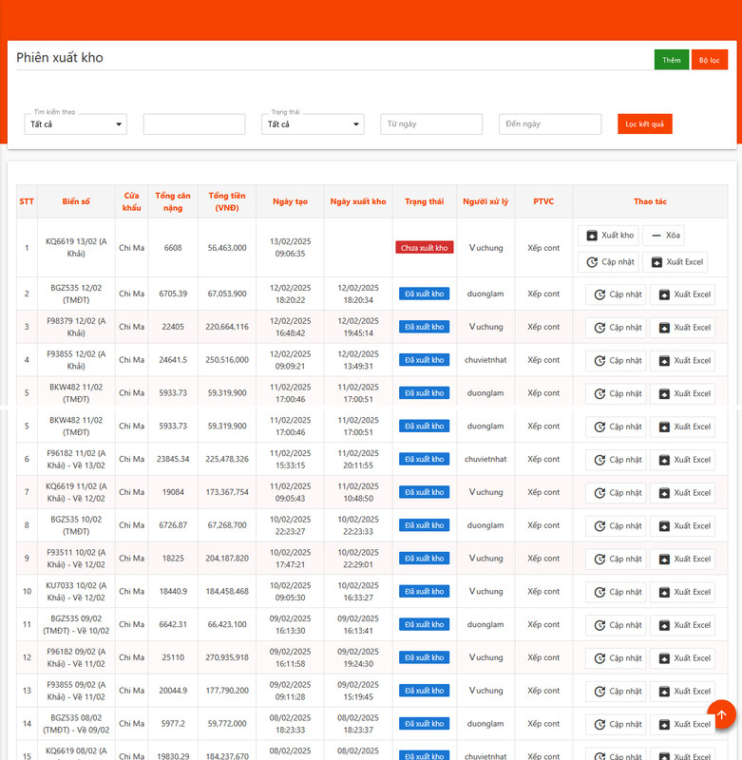Click Xuất Excel on BGZ535 09/02 row
Image resolution: width=742 pixels, height=760 pixels.
coord(682,625)
